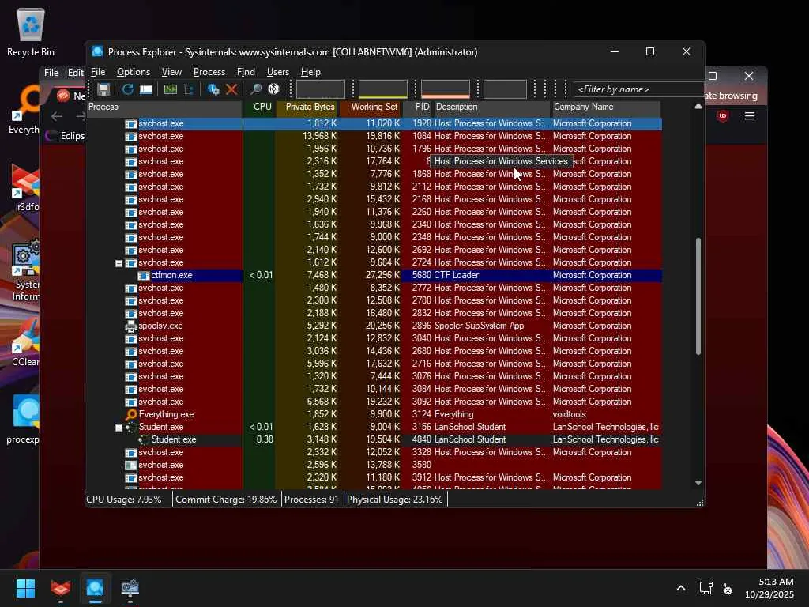This screenshot has height=607, width=809.
Task: Sort by the Private Bytes column header
Action: point(307,107)
